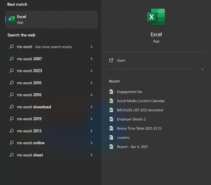Click file icon beside Report - Apr 6, 2021
Screen dimensions: 211x185
[111, 147]
